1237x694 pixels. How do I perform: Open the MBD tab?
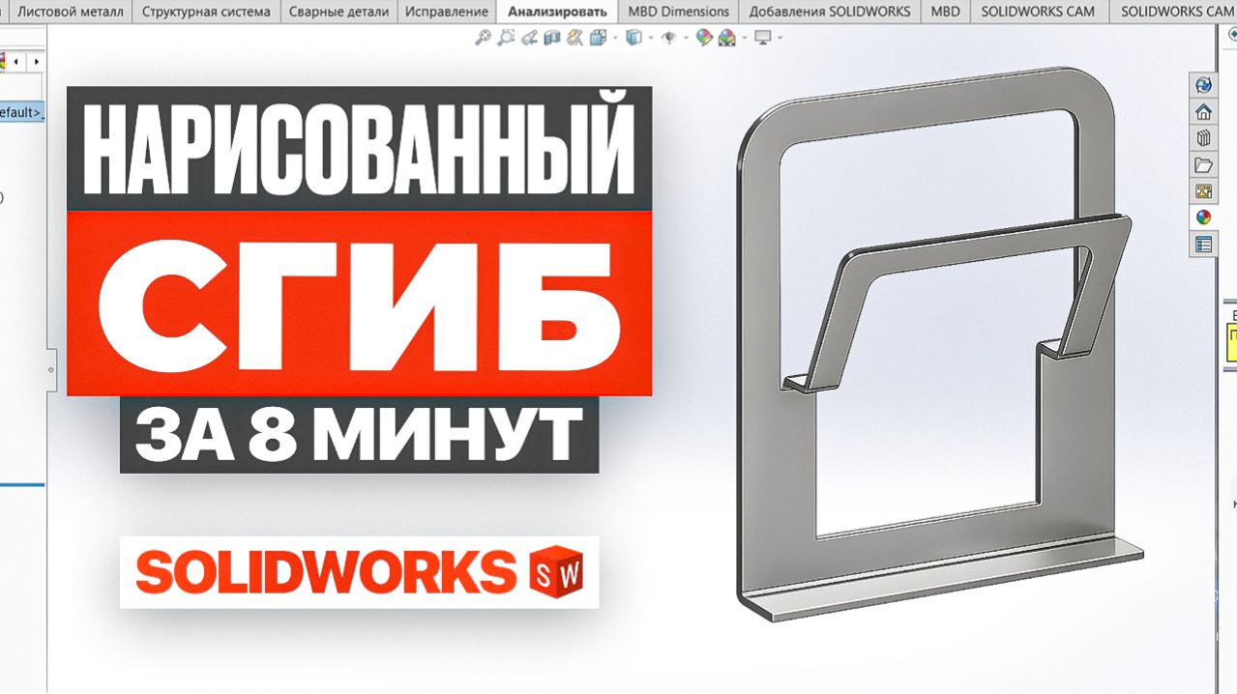(945, 12)
